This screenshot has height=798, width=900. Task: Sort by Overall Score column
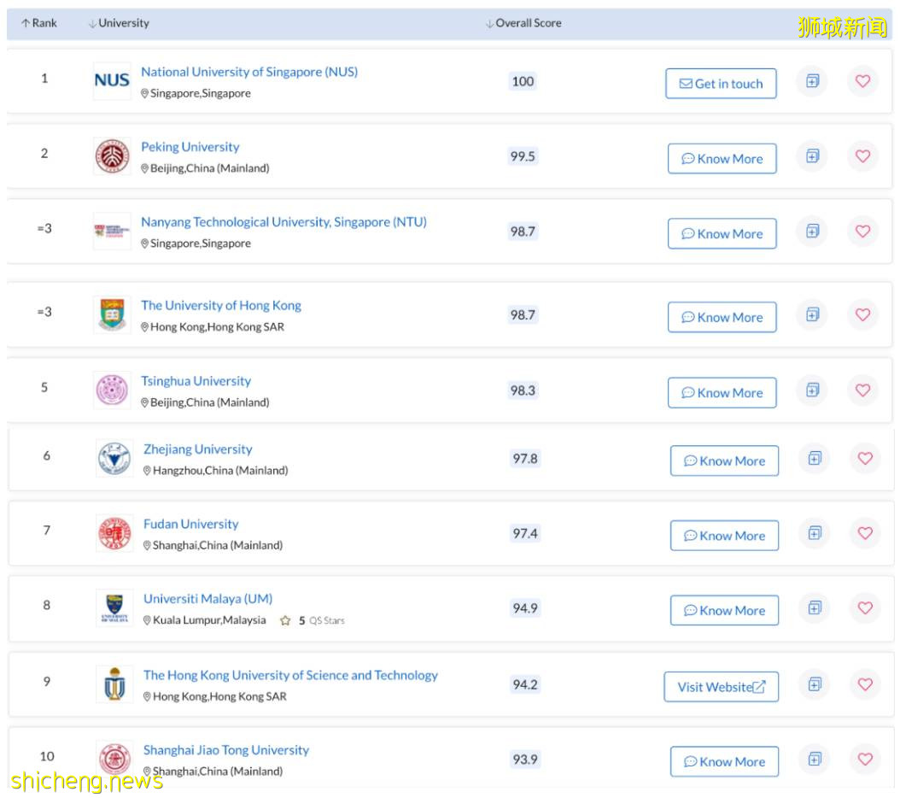[523, 23]
